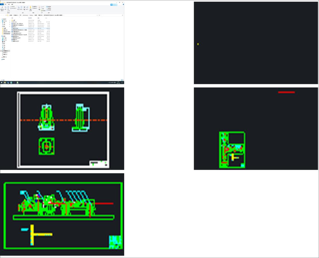Screen dimensions: 319x258
Task: Click the Delete X icon in Explorer ribbon
Action: (24, 7)
